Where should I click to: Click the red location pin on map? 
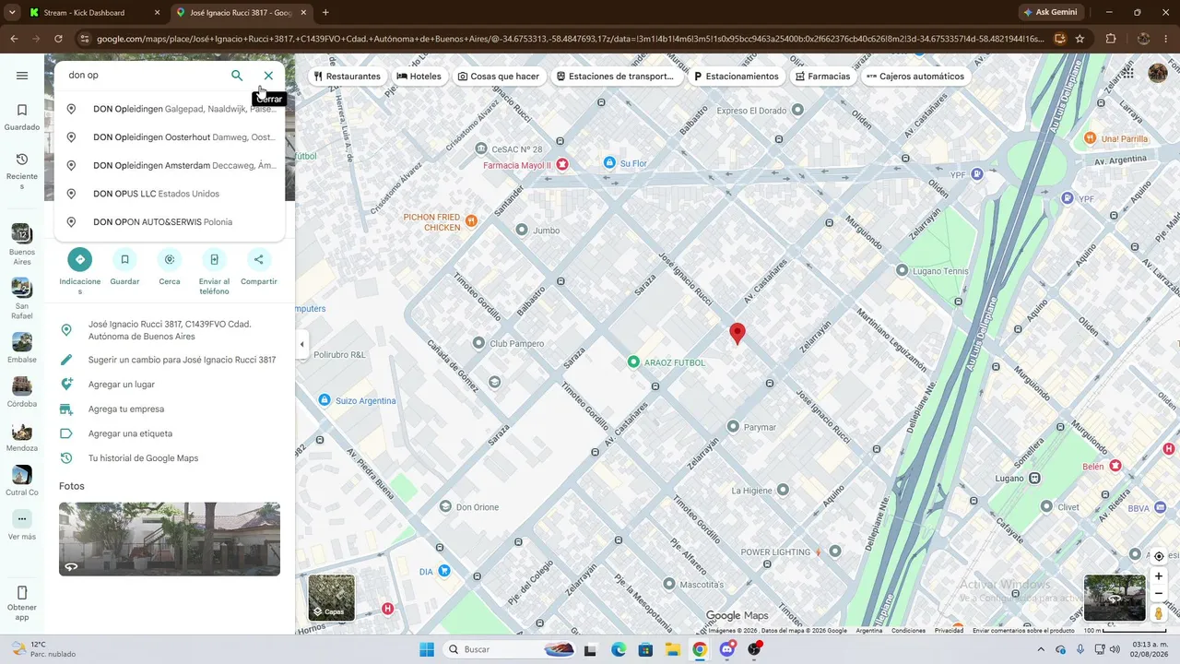click(737, 334)
